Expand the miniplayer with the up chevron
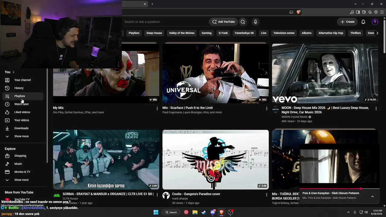 coord(372,197)
